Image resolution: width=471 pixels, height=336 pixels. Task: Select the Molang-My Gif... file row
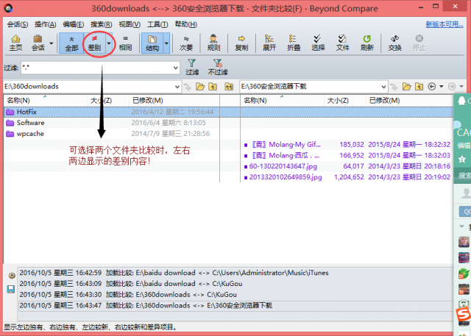[347, 145]
